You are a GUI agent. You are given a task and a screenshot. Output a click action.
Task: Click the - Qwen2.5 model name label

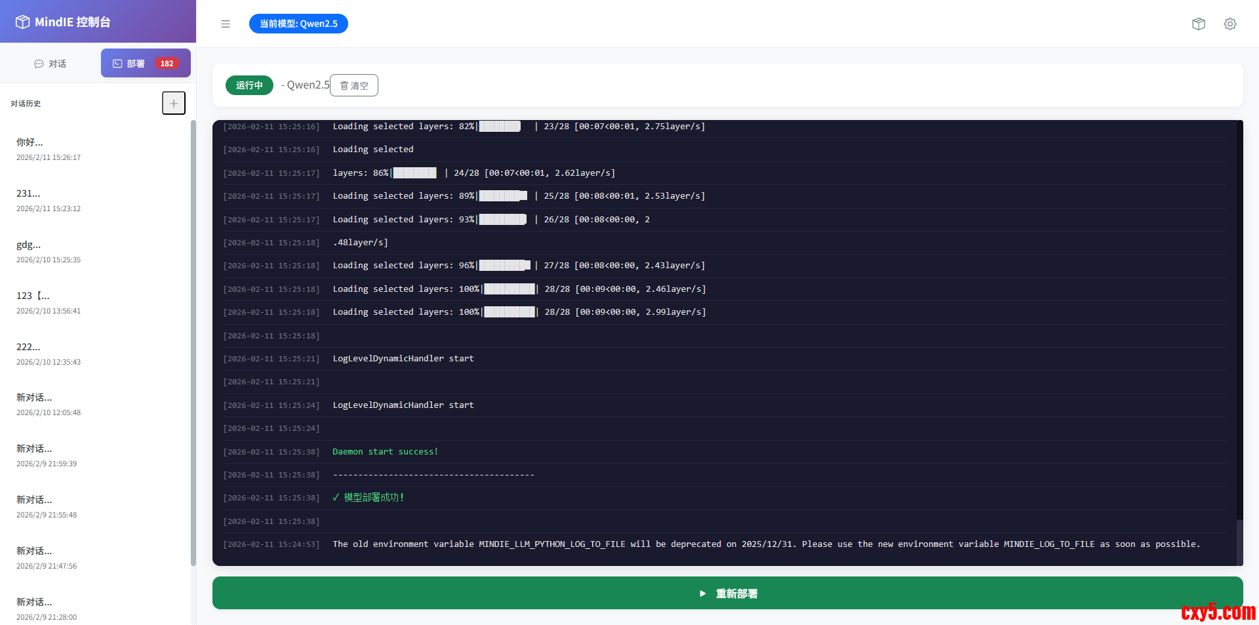pyautogui.click(x=305, y=85)
